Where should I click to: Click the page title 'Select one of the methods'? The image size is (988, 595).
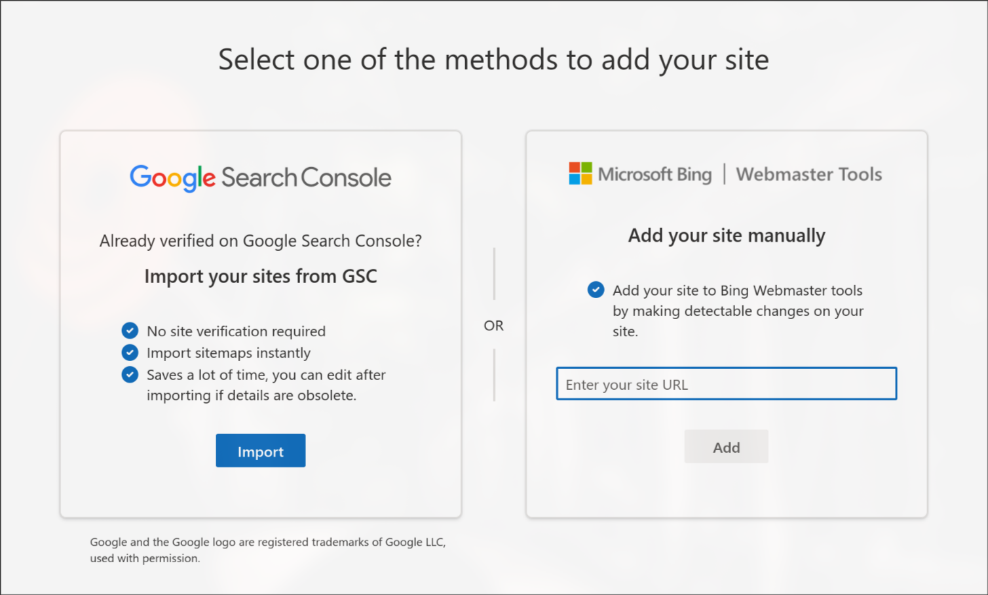click(493, 60)
